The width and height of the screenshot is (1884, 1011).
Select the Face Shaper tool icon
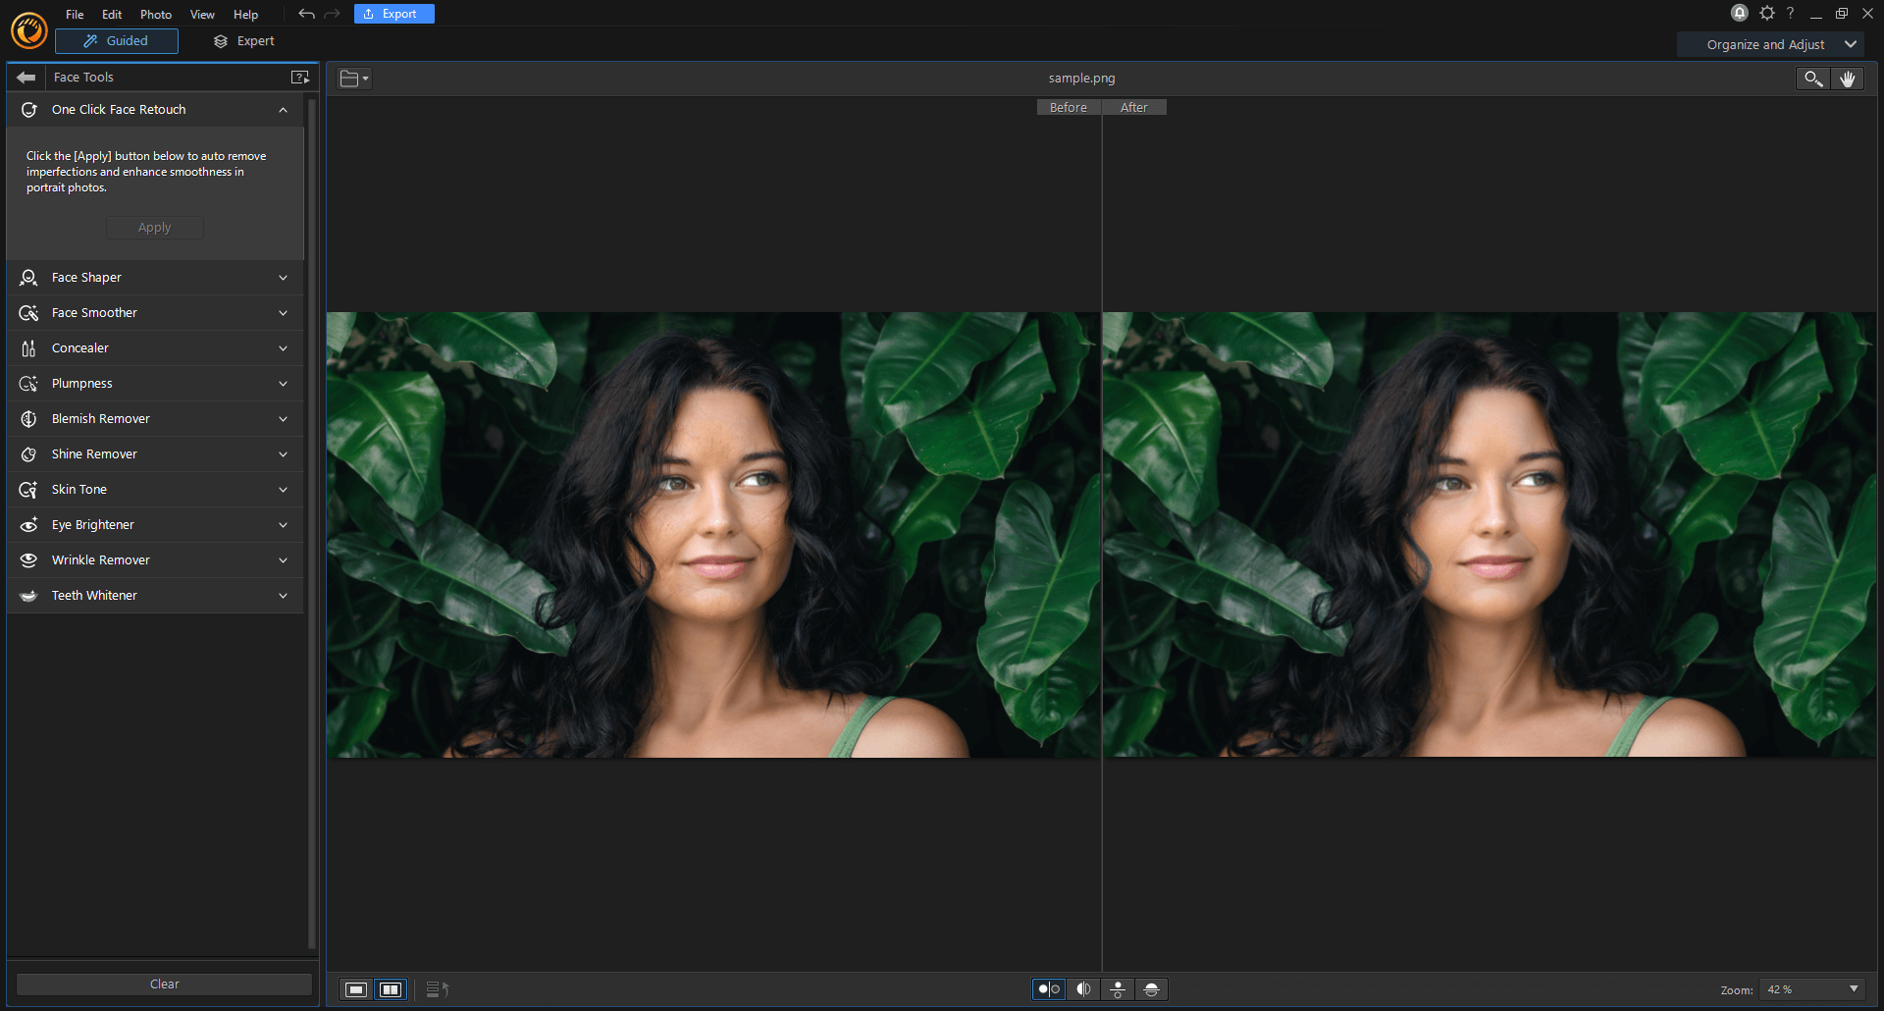point(28,278)
